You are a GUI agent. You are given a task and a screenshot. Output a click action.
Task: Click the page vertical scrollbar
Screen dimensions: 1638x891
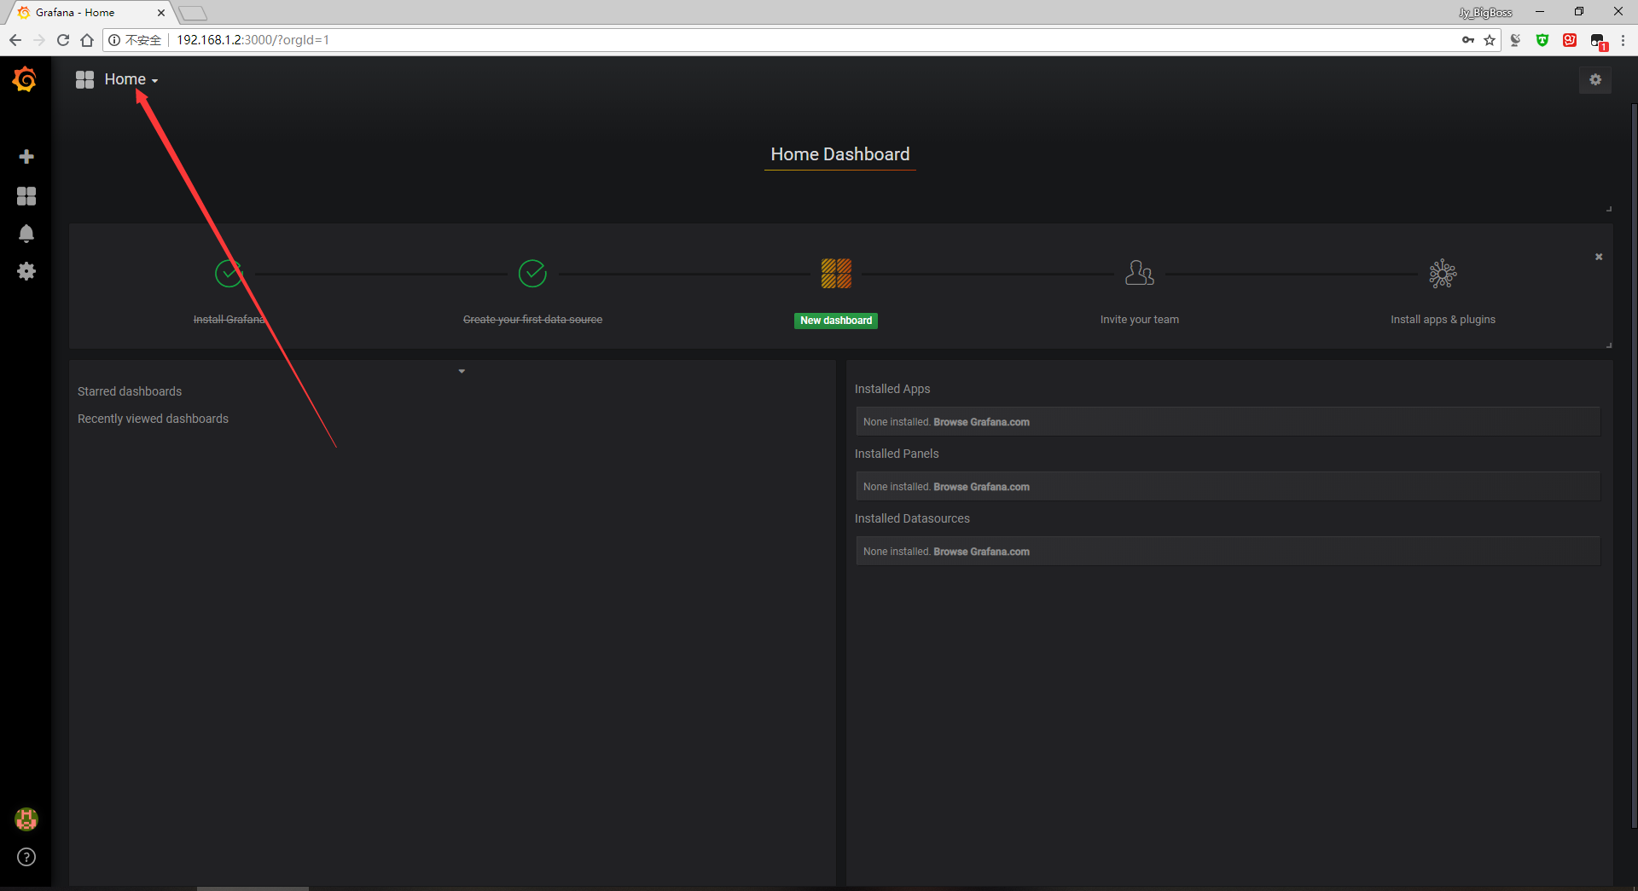(1634, 465)
